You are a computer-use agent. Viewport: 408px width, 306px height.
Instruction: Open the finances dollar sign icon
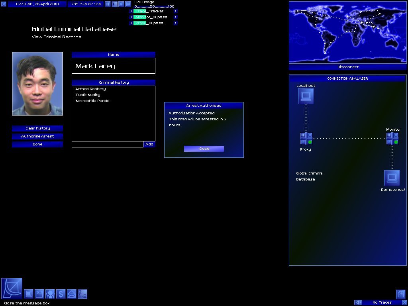(x=61, y=294)
